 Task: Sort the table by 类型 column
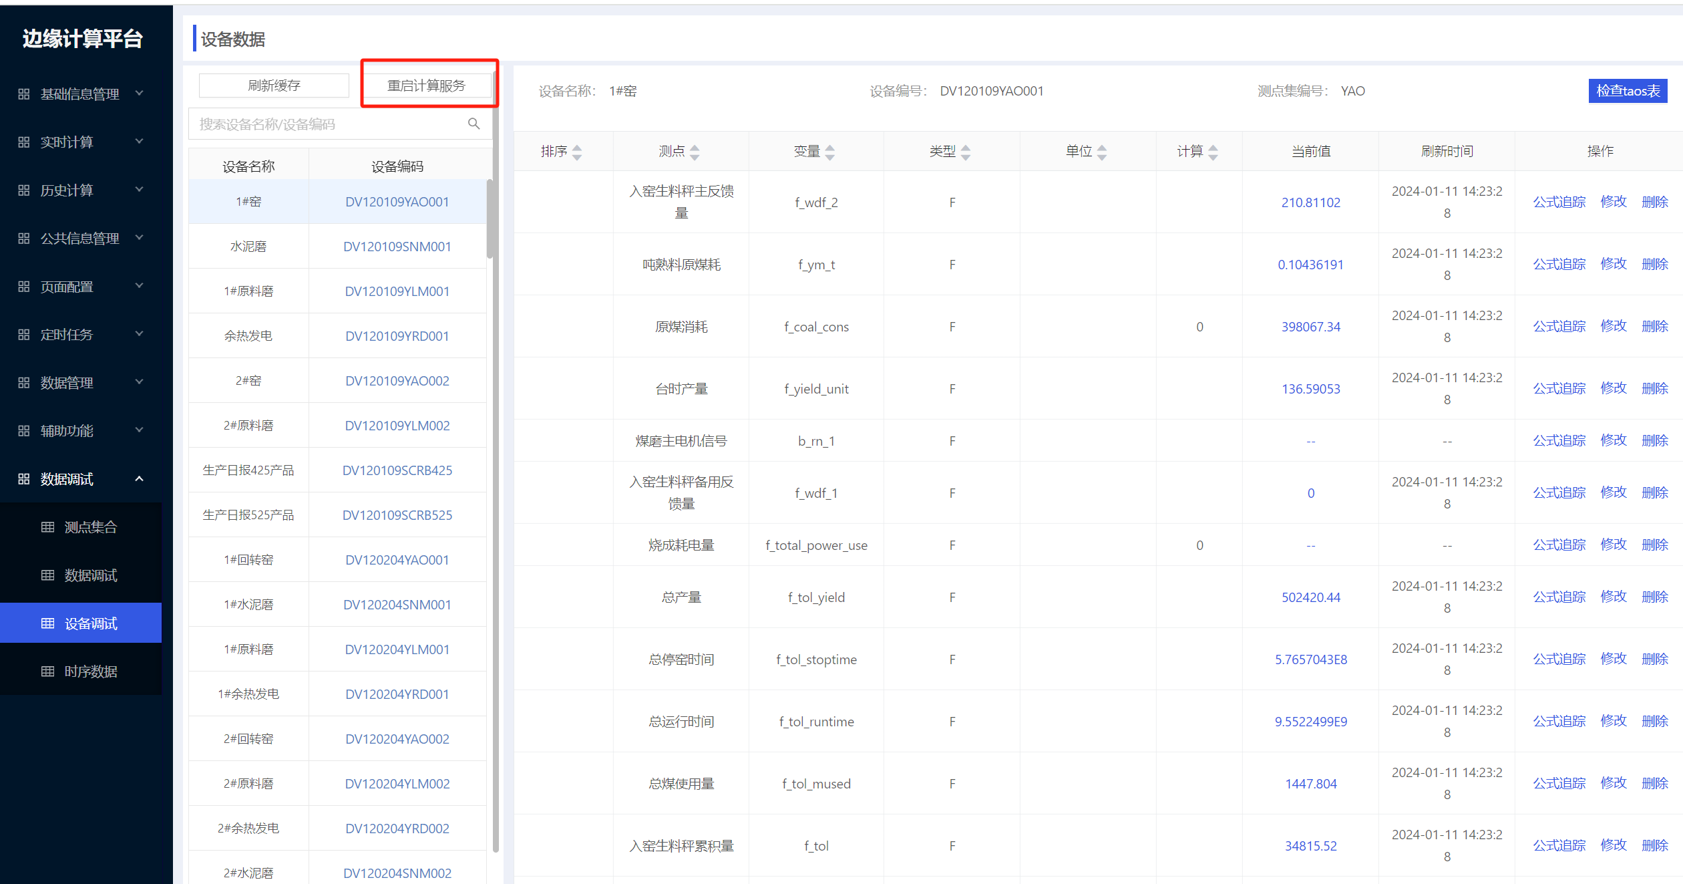[x=966, y=152]
